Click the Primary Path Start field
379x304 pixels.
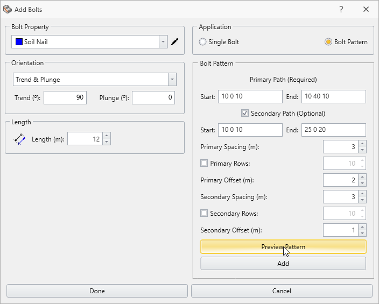point(250,96)
